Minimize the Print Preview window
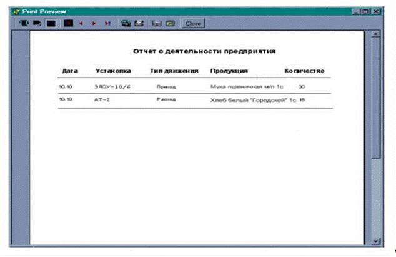 (x=355, y=11)
